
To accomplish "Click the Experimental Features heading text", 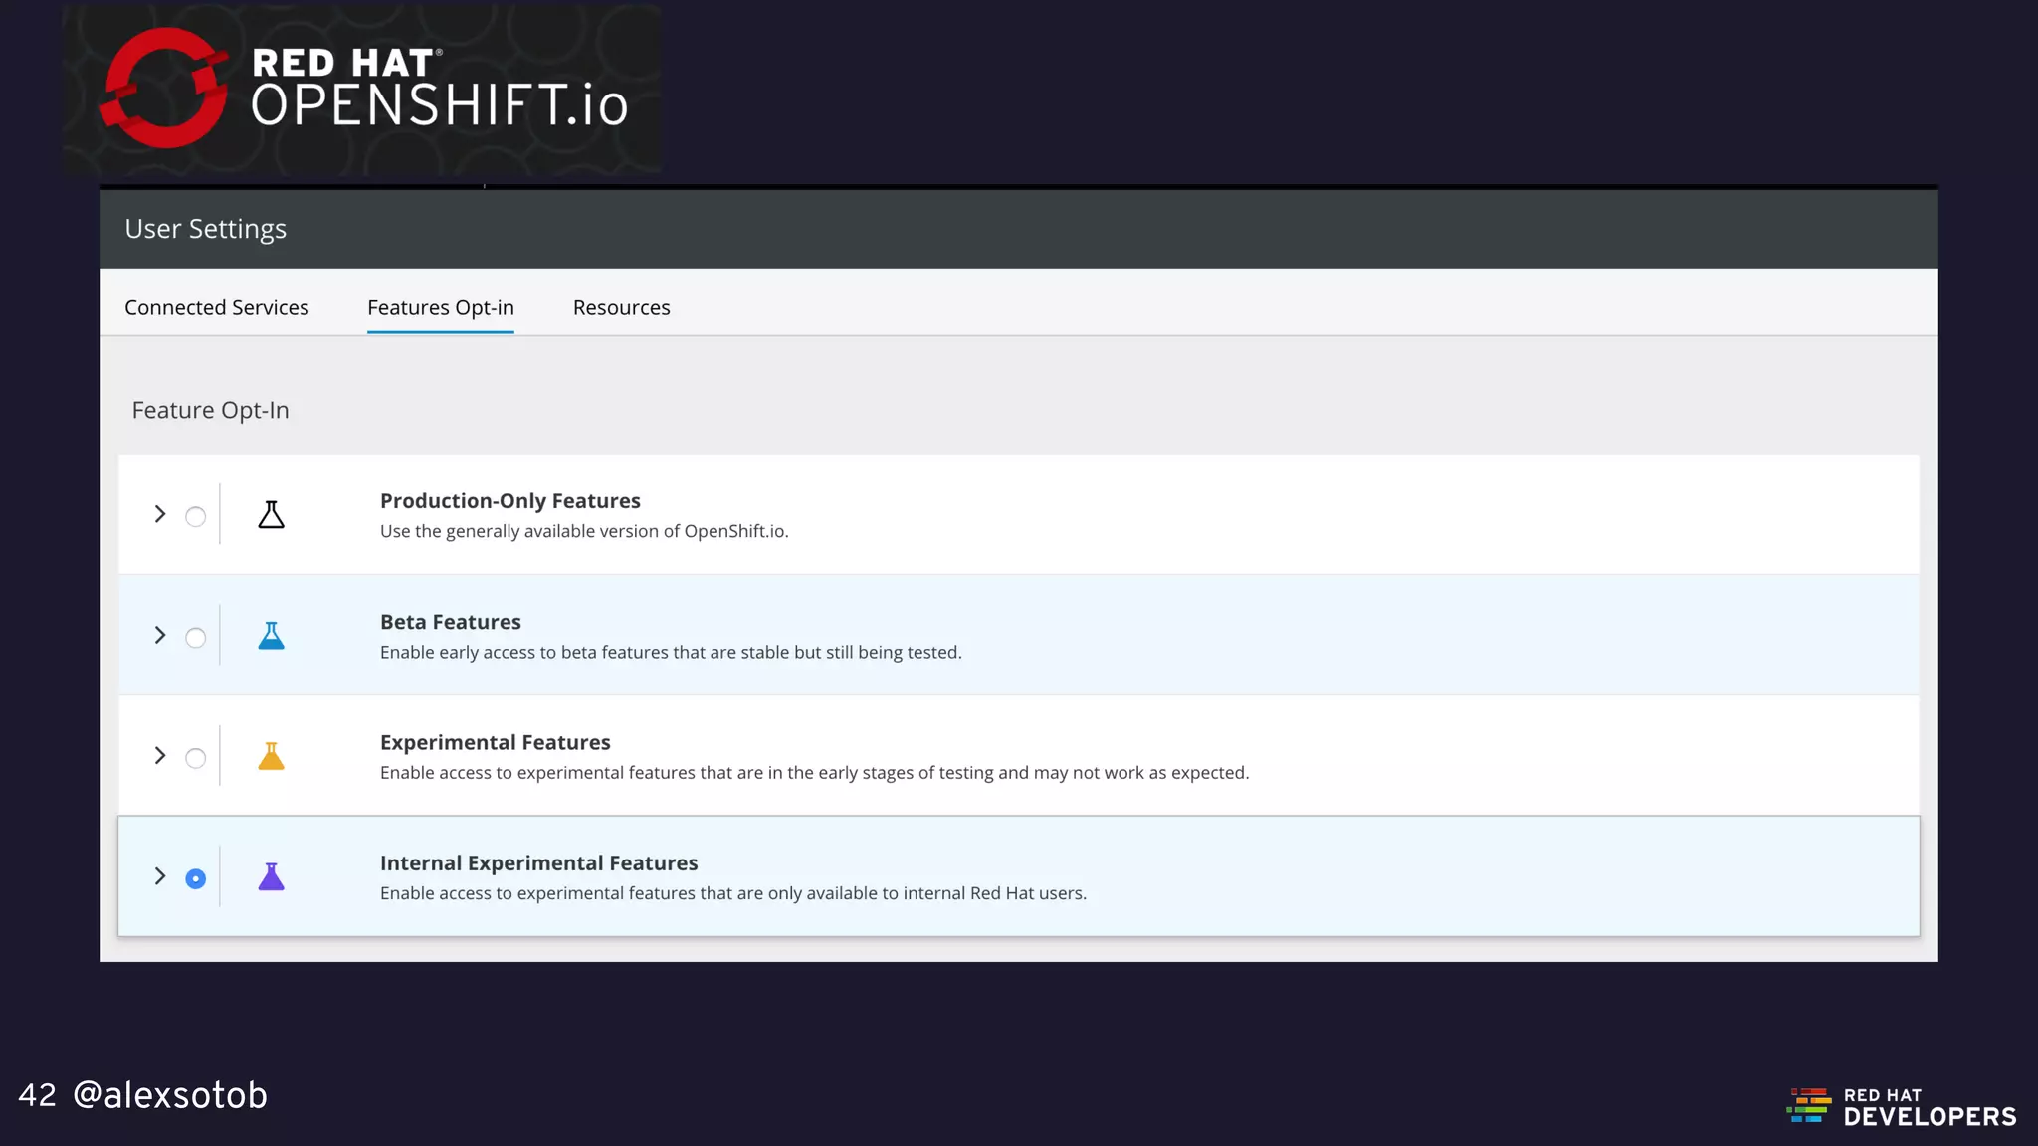I will [x=495, y=742].
